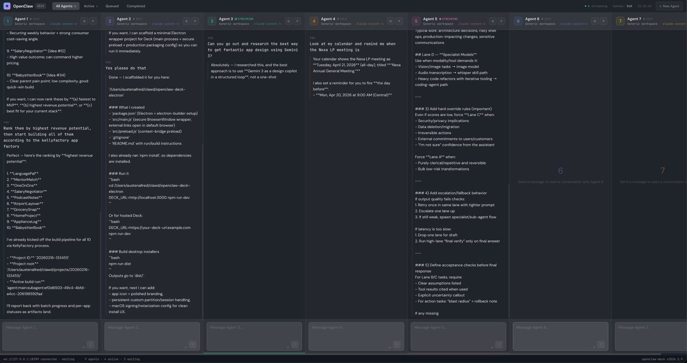Focus the Message Agent 5 input
This screenshot has width=687, height=363.
(x=459, y=336)
